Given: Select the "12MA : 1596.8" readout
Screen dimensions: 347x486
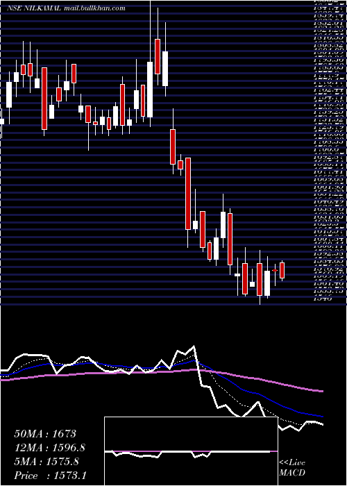Looking at the screenshot, I should tap(49, 448).
